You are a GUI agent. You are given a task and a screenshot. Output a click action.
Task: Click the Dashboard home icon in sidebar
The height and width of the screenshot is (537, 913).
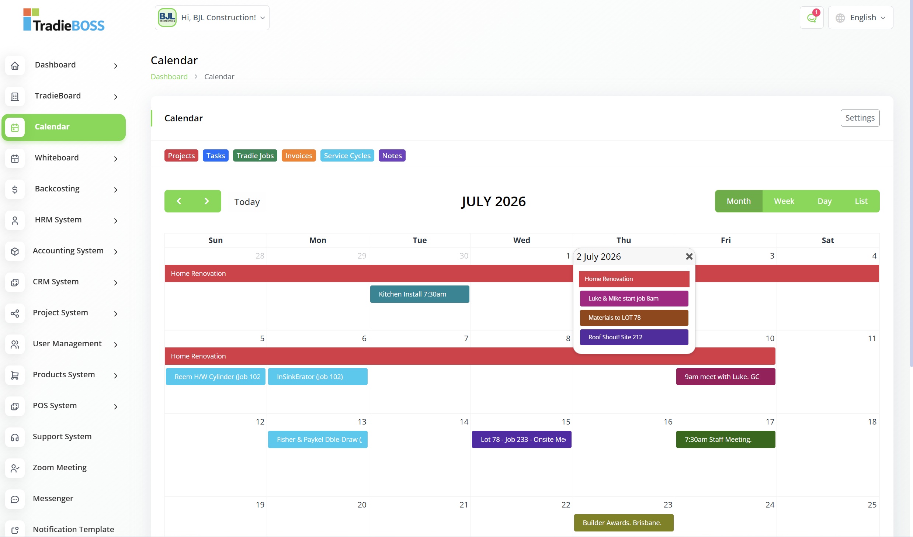coord(15,66)
